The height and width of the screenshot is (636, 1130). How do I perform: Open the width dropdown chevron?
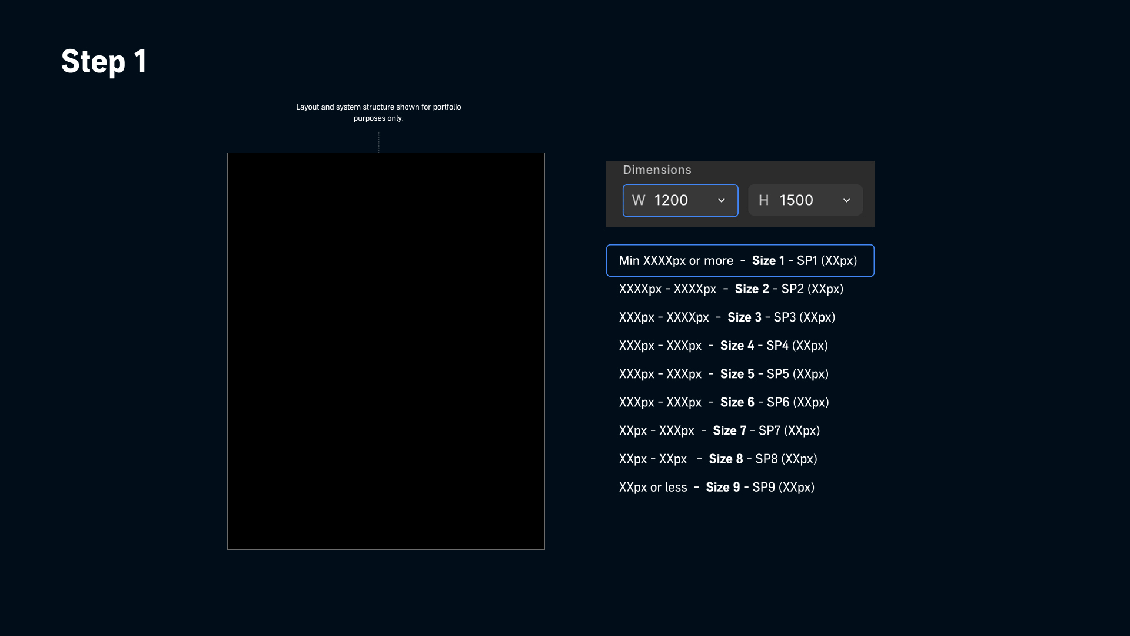(x=722, y=201)
